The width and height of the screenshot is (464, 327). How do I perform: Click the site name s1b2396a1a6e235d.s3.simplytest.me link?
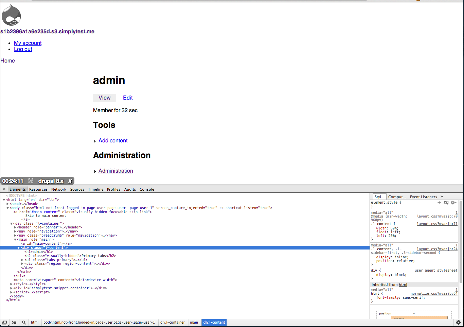coord(47,31)
